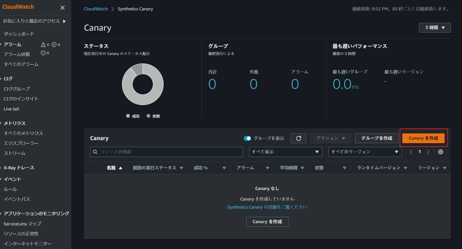462x249 pixels.
Task: Click the orange Canary を作成 button
Action: pos(423,138)
